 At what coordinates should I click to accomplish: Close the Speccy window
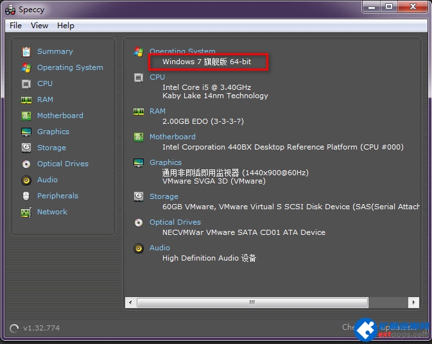[413, 6]
